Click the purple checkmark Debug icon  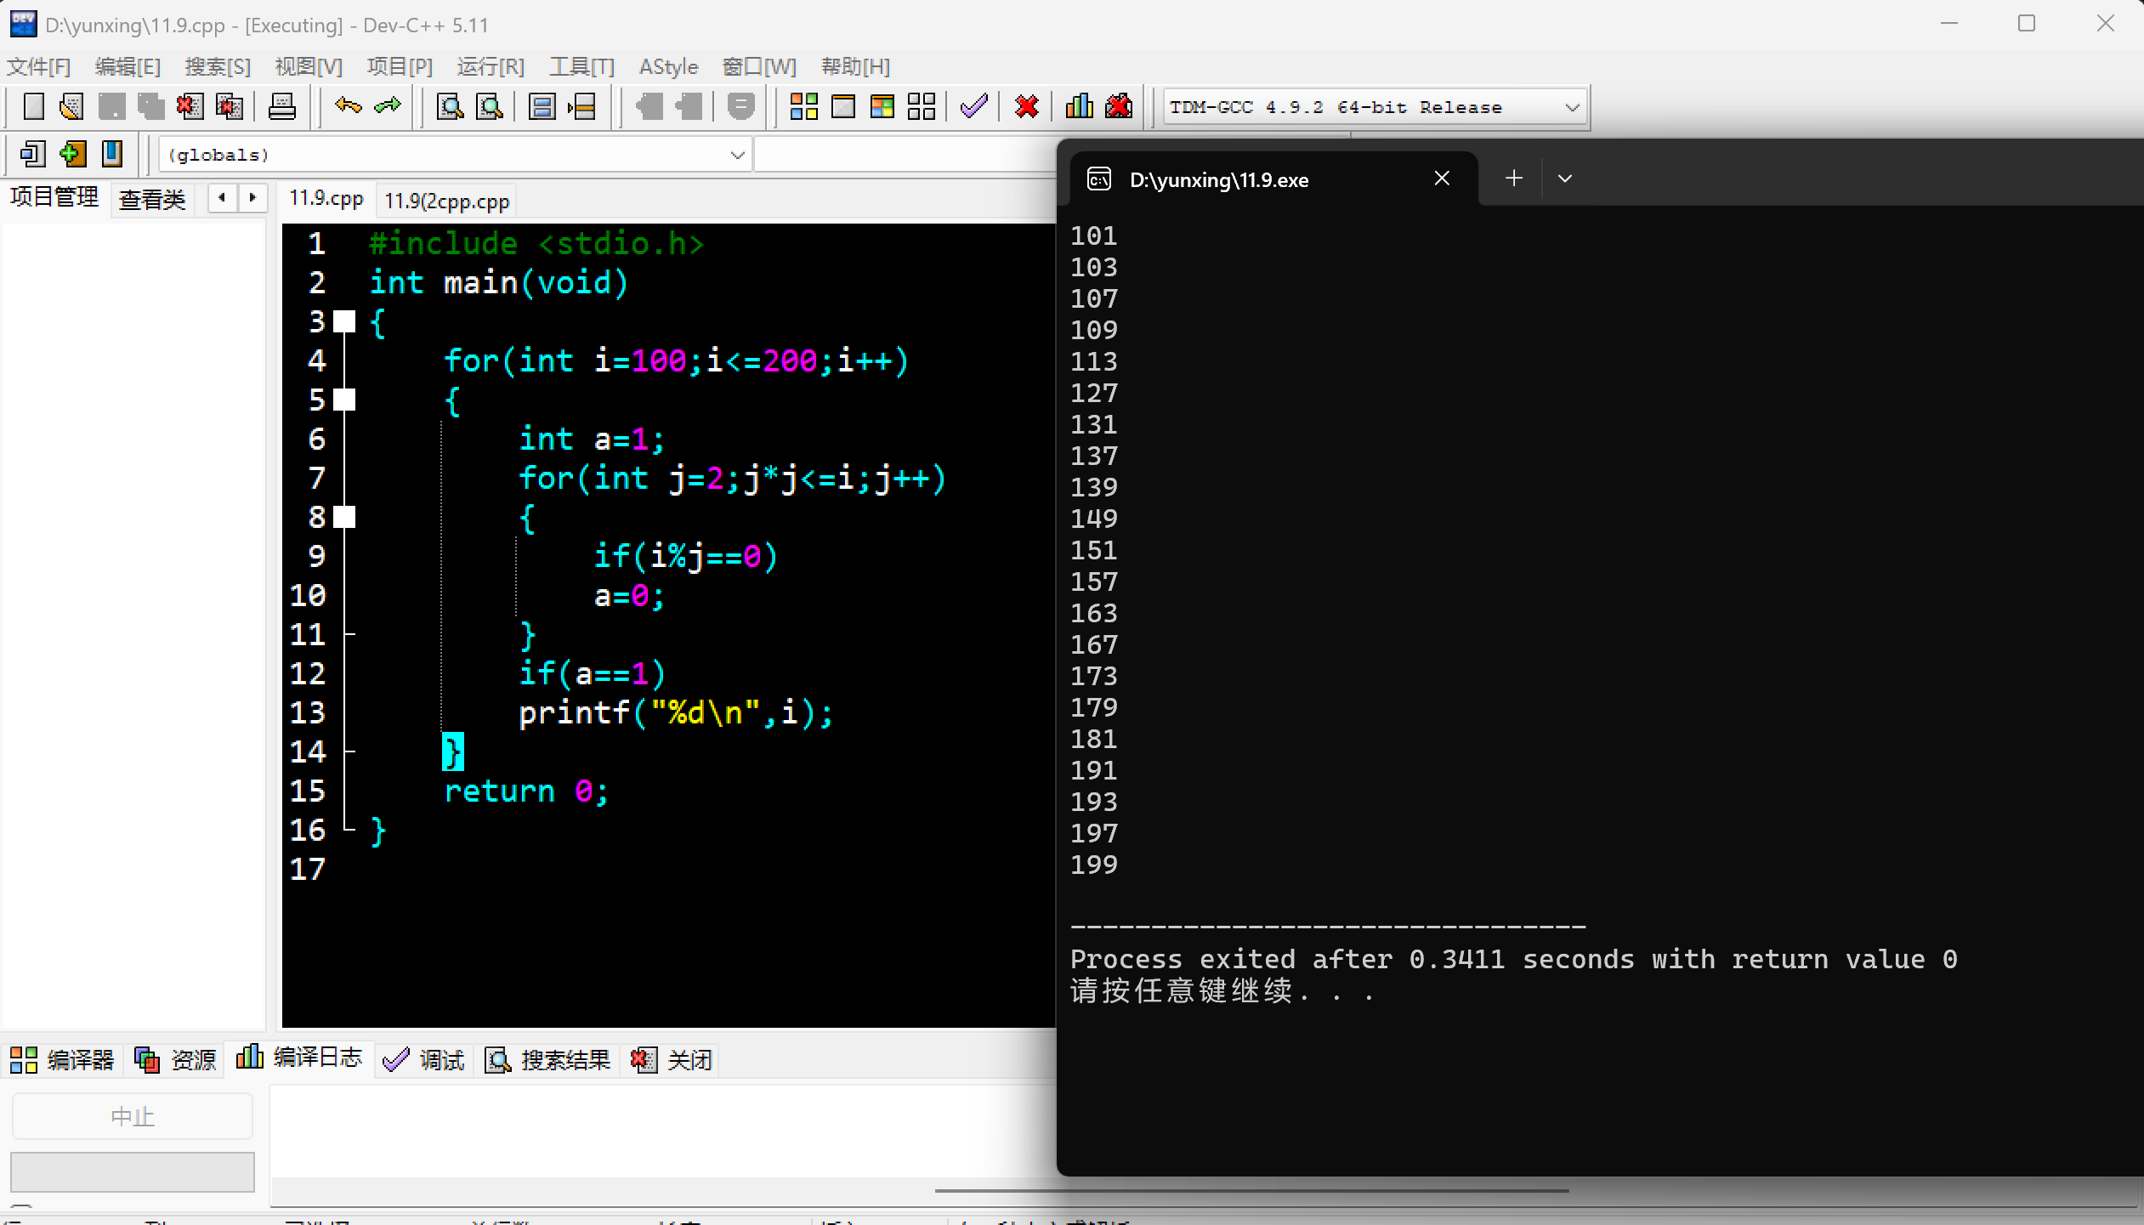coord(973,107)
